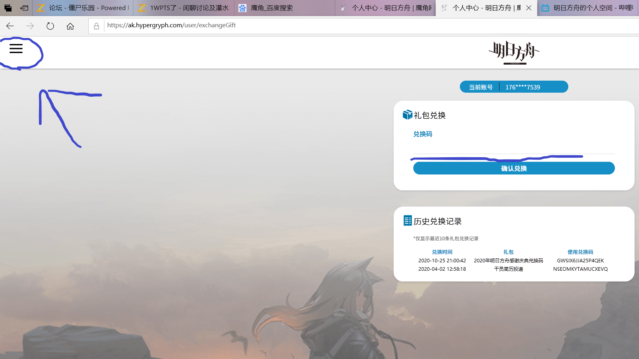The height and width of the screenshot is (359, 639).
Task: Open the tab overview icon at top-left
Action: [x=8, y=8]
